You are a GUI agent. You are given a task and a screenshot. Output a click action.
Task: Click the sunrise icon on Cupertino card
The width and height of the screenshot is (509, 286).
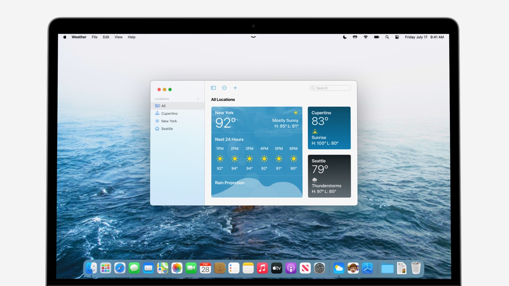pos(315,131)
